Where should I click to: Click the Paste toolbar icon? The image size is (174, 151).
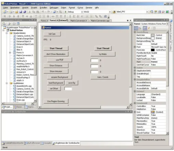(38, 12)
